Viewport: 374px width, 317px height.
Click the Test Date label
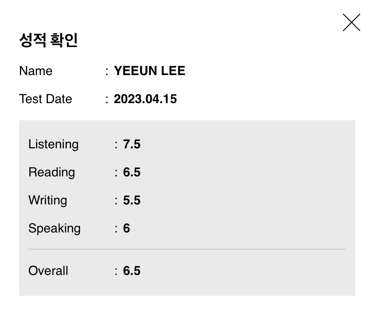46,99
